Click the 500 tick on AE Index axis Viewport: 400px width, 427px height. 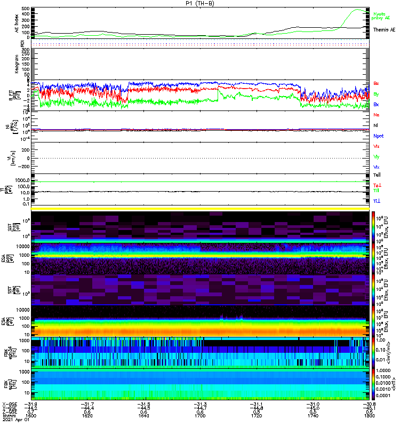(26, 9)
